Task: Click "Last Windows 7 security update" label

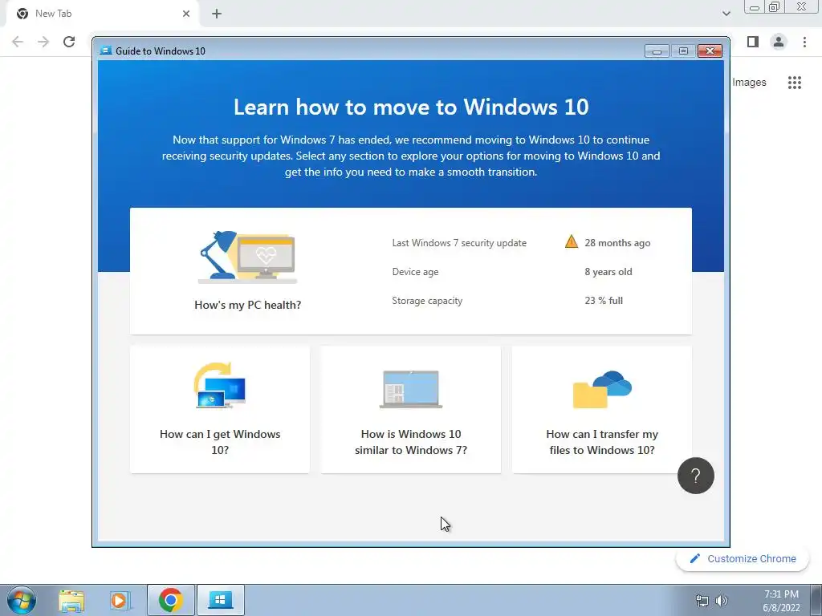Action: tap(459, 243)
